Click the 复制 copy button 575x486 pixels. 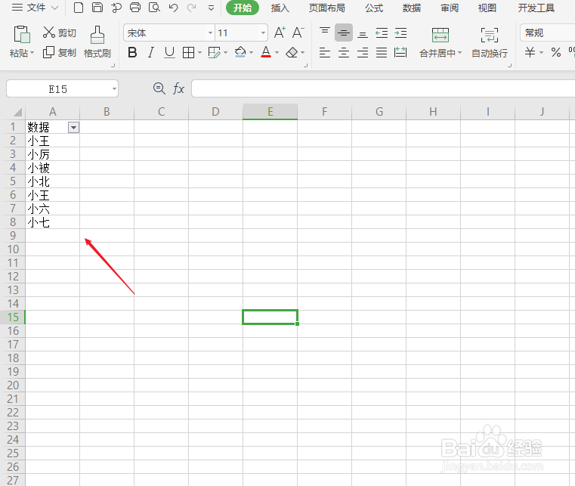click(59, 52)
